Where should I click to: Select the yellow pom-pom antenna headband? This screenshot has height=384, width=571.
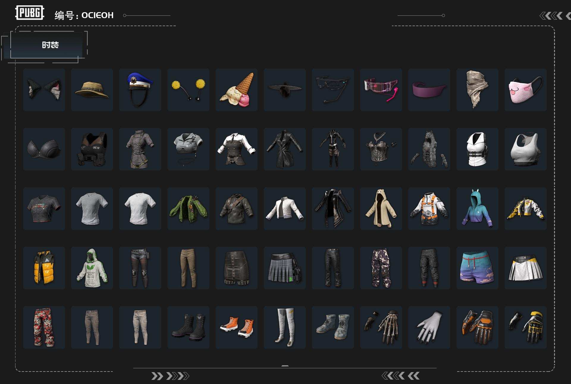click(x=188, y=90)
